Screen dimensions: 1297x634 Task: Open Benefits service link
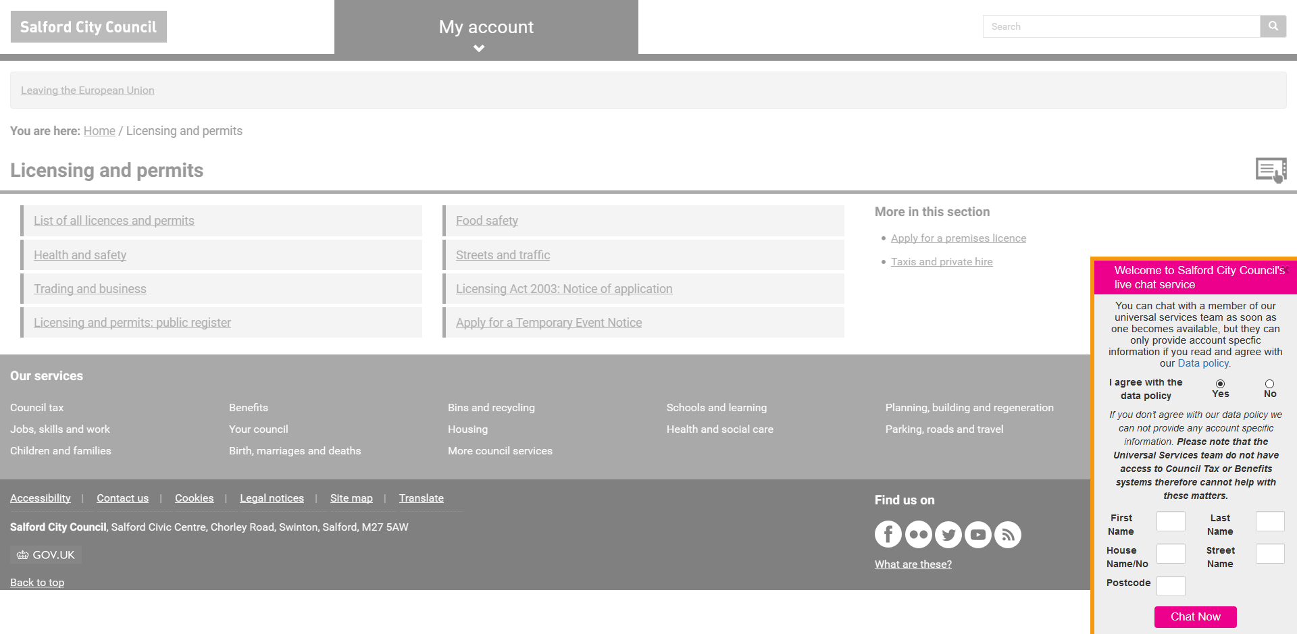point(249,408)
